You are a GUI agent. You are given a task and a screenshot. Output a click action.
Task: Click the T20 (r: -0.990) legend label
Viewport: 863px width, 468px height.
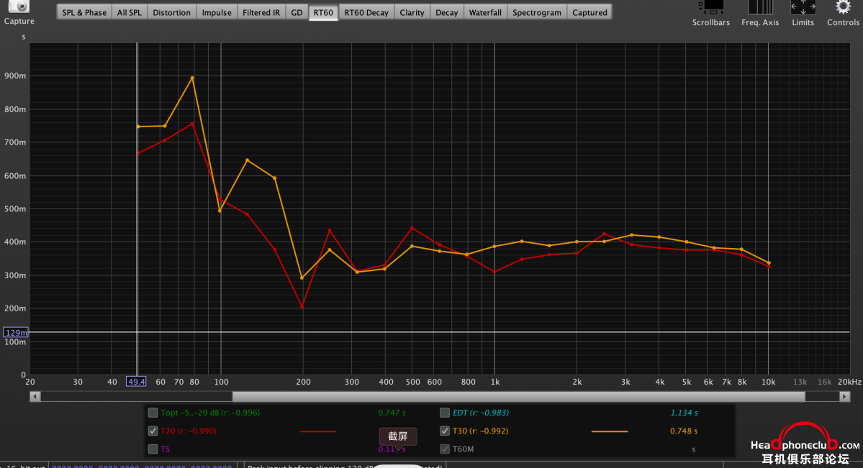[x=189, y=431]
